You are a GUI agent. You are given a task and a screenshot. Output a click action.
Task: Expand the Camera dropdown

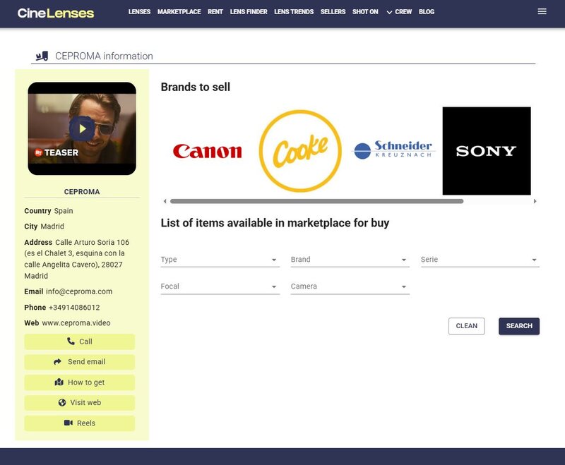[350, 286]
